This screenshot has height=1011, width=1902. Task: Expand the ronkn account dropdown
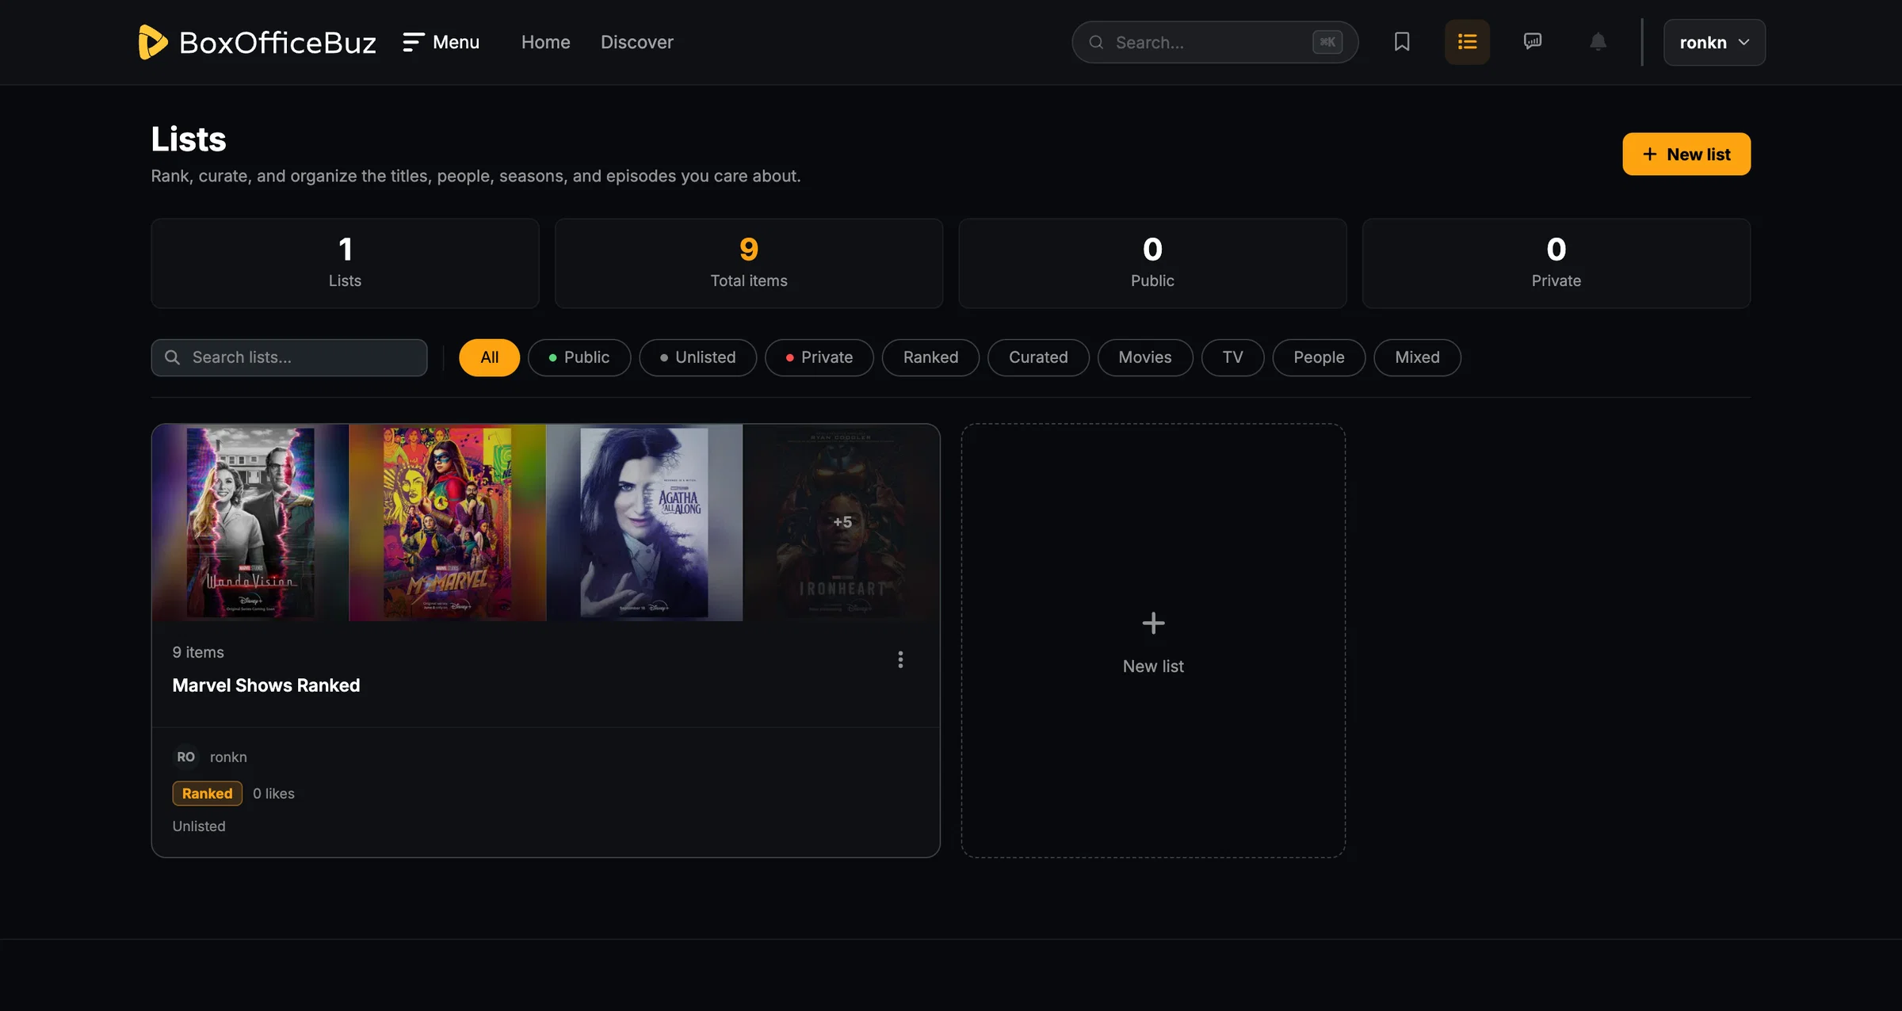coord(1714,42)
